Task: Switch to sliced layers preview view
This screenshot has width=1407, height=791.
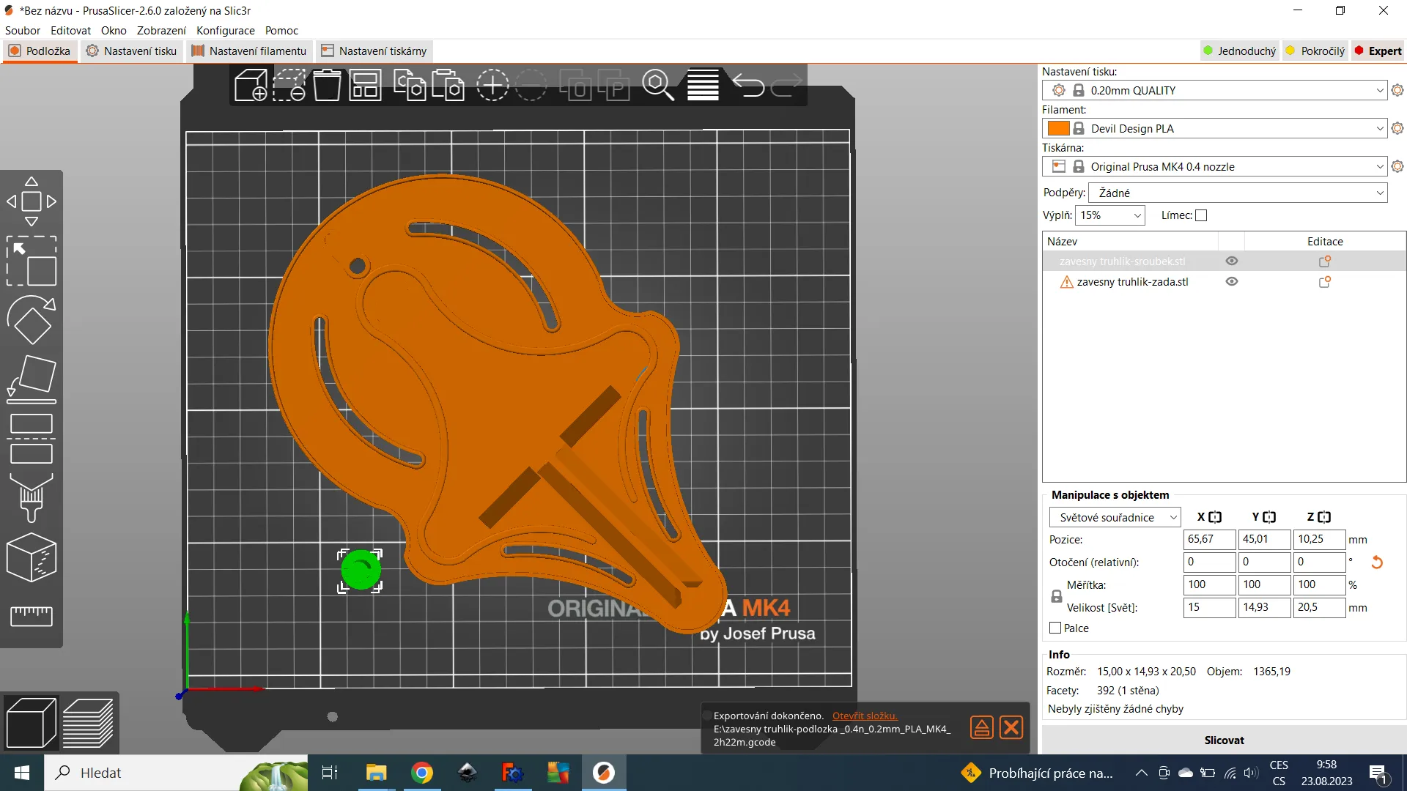Action: (88, 723)
